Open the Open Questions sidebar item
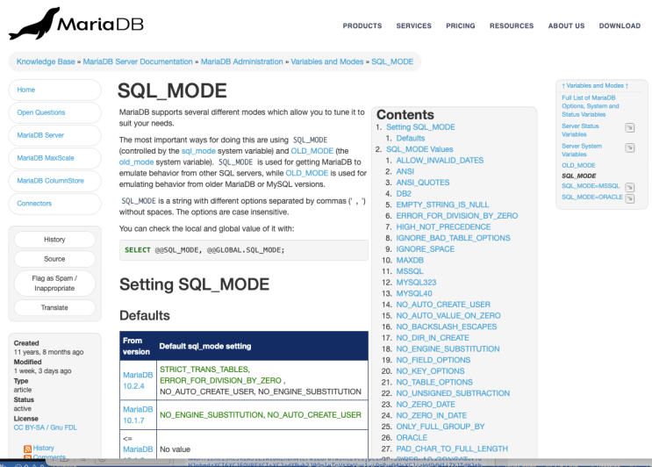 pos(54,112)
